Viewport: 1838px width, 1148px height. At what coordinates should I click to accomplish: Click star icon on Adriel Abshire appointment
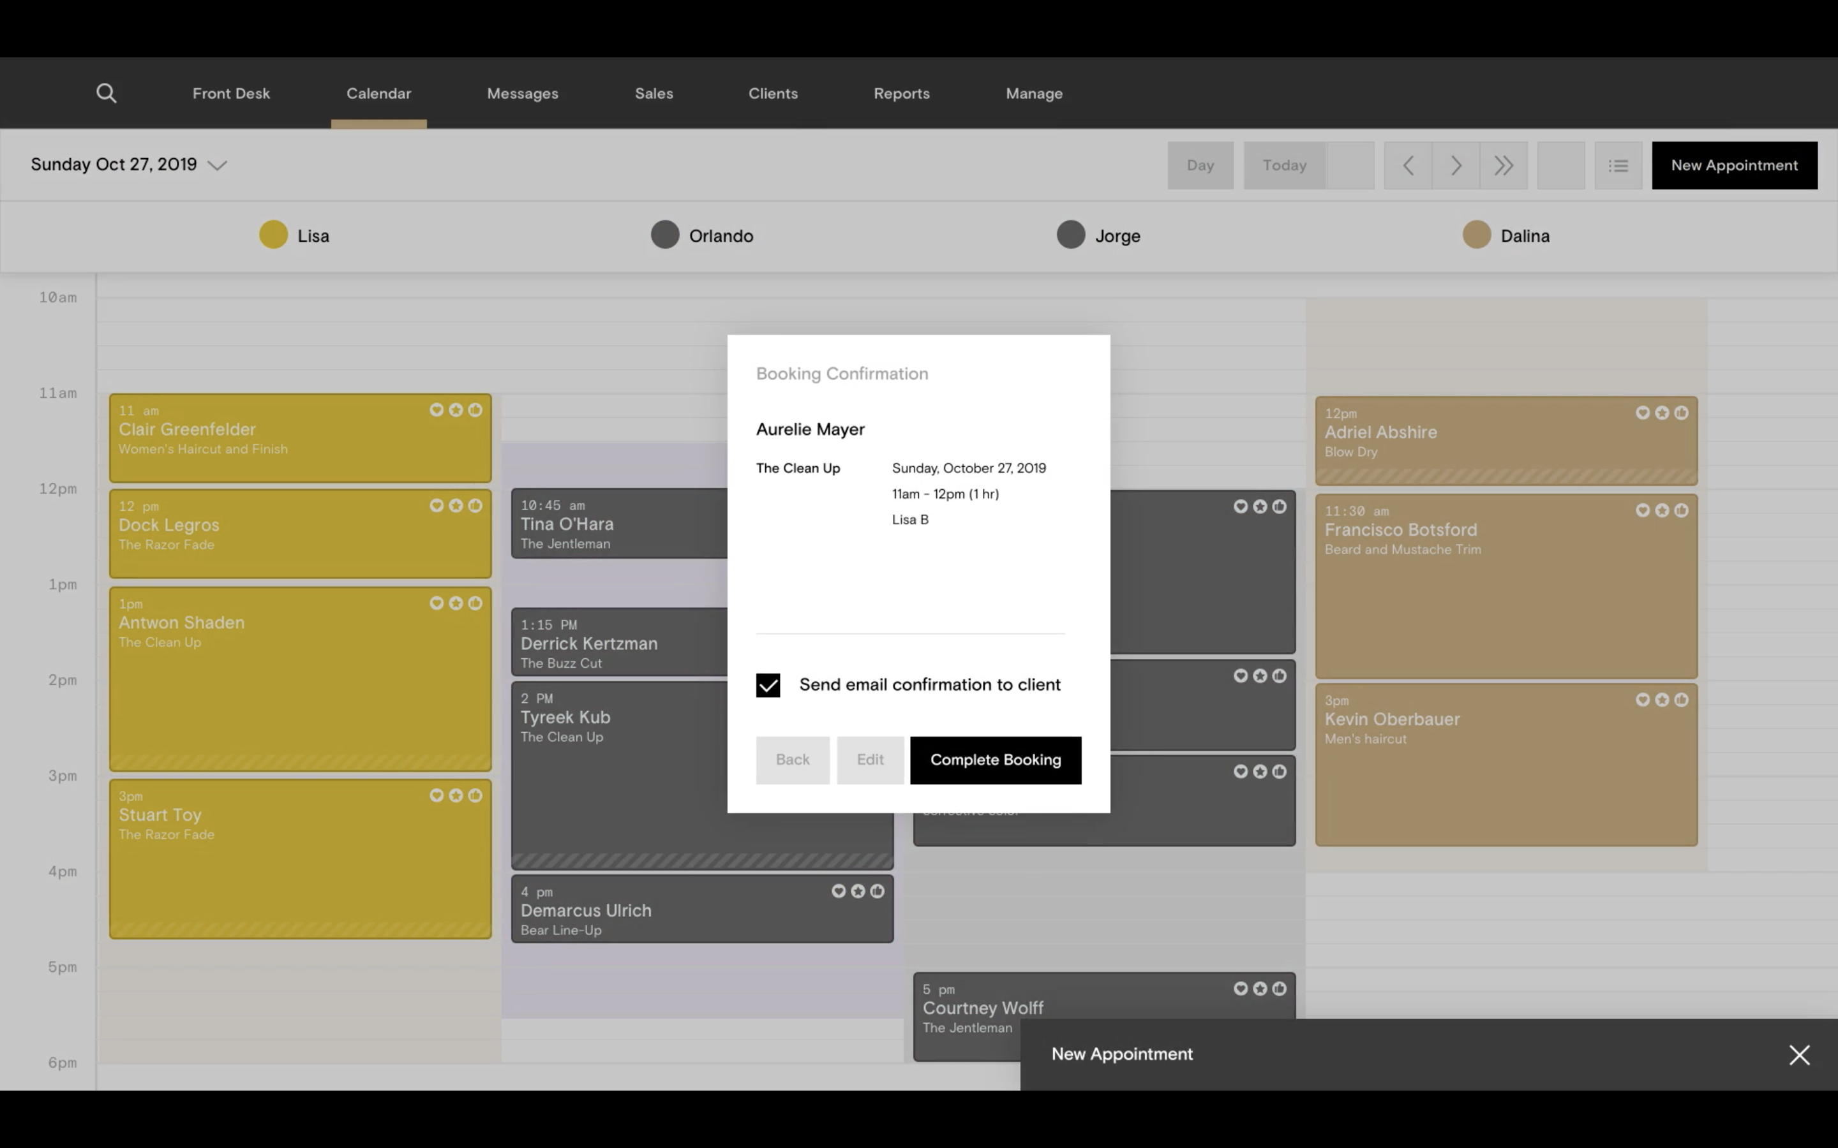[1662, 413]
